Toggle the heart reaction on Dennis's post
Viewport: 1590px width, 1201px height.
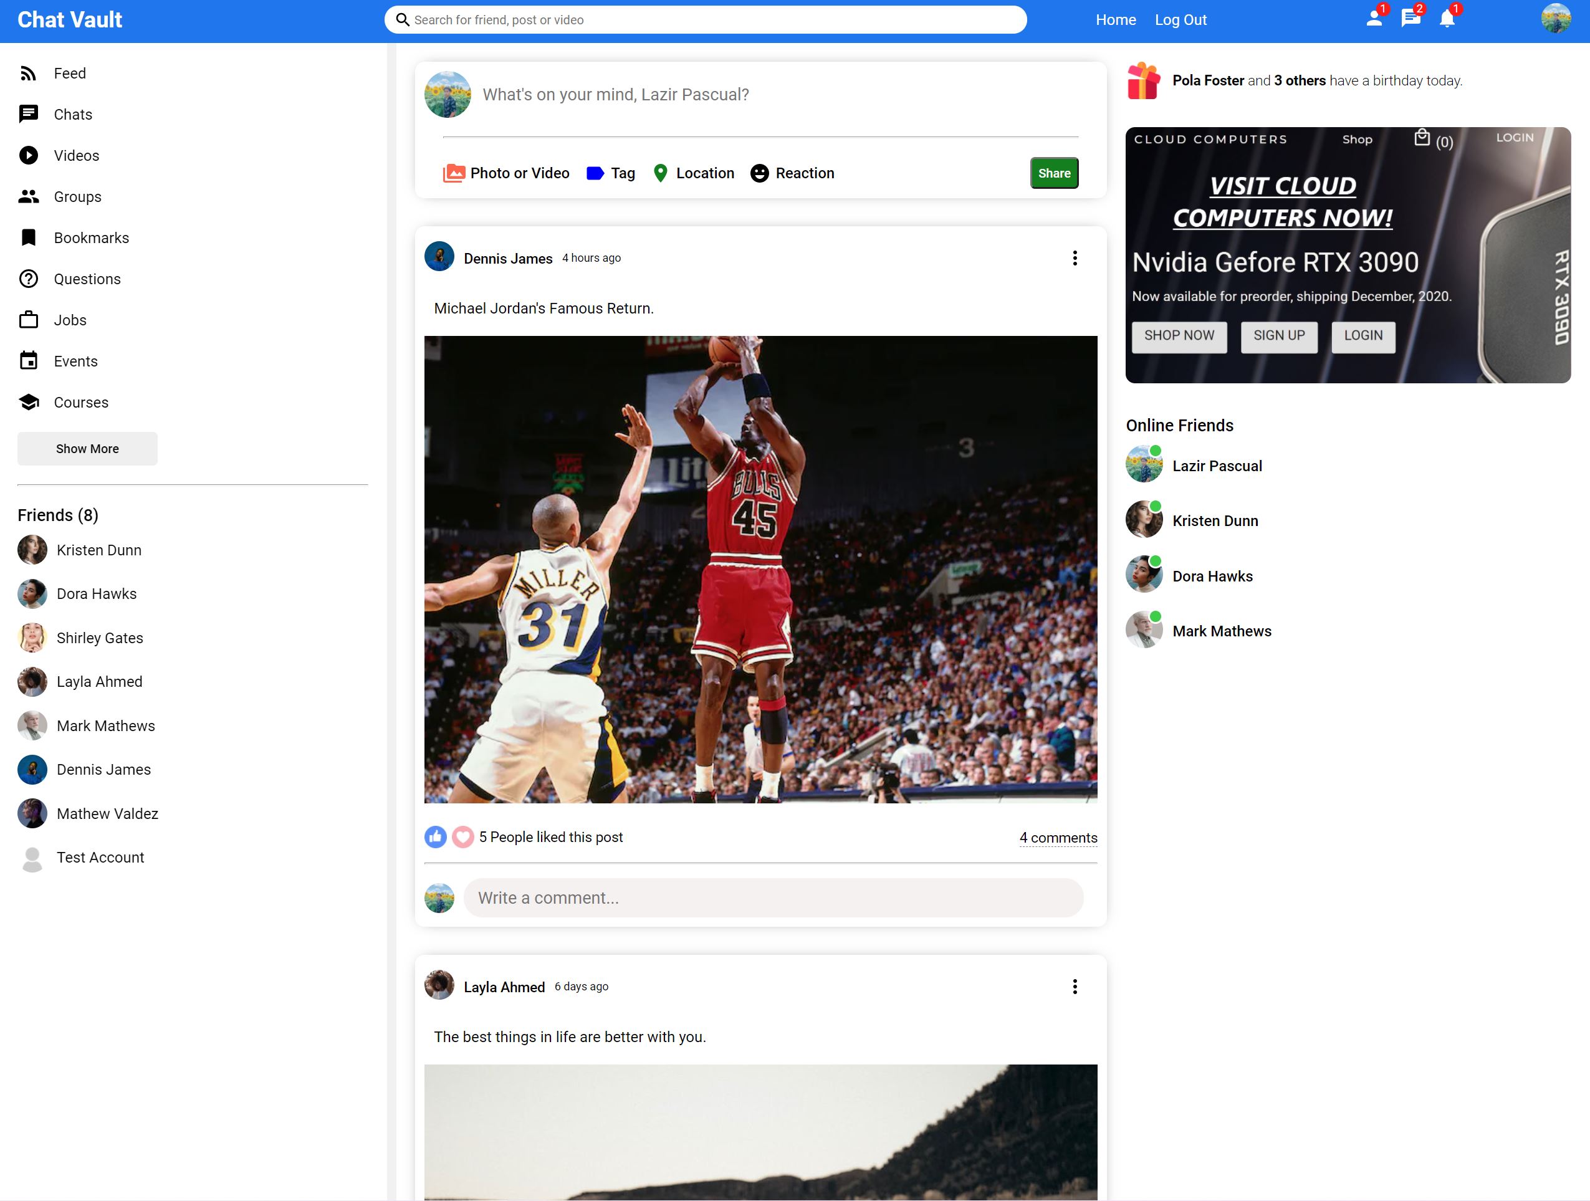pyautogui.click(x=463, y=836)
